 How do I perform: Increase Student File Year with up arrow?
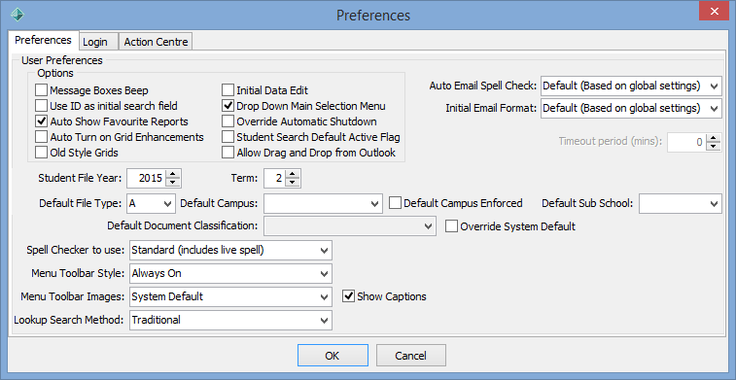pyautogui.click(x=173, y=174)
